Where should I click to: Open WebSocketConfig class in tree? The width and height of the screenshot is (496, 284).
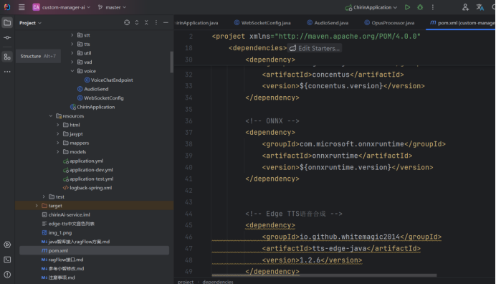100,98
